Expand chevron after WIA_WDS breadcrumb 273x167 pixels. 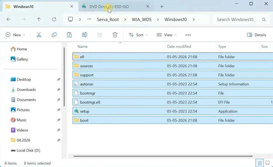tap(158, 20)
